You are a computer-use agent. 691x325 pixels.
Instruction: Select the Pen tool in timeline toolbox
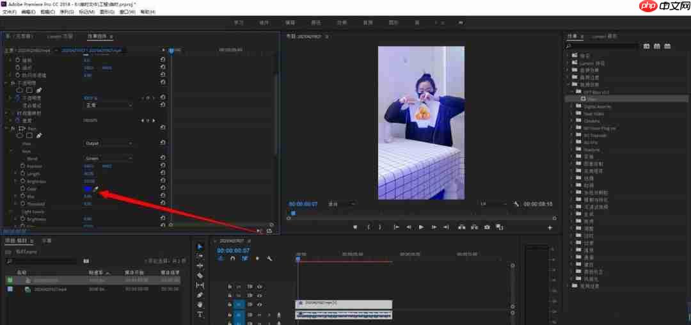click(x=200, y=295)
